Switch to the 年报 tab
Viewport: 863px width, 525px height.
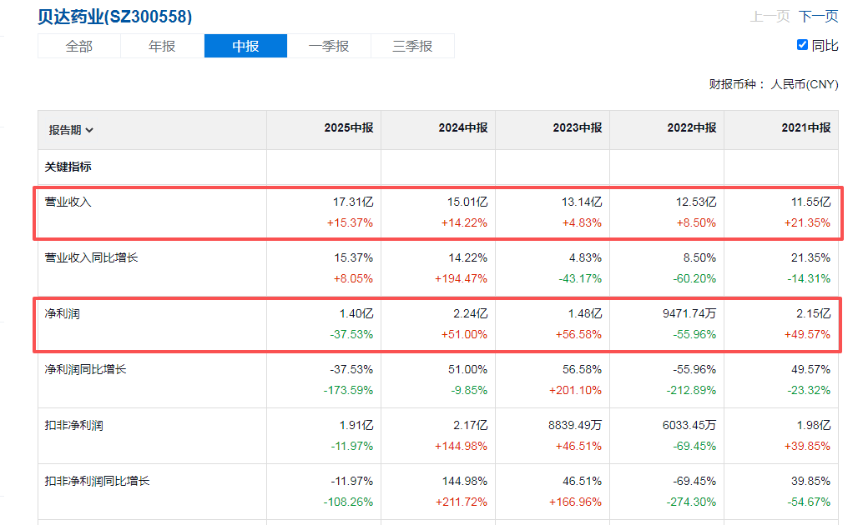pyautogui.click(x=162, y=46)
